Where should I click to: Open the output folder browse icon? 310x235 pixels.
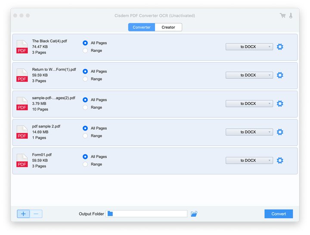click(x=194, y=214)
